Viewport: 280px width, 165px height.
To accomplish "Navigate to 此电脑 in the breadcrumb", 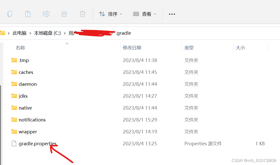I will [19, 33].
